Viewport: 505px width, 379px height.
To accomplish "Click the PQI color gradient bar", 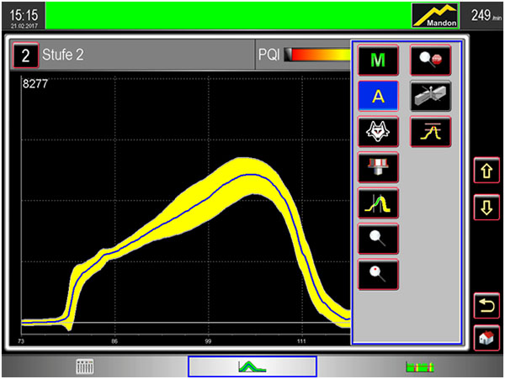I will [318, 56].
